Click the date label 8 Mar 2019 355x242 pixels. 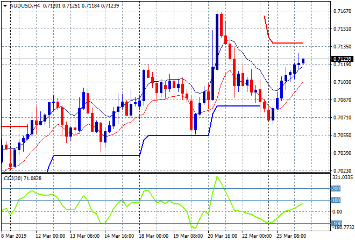click(x=14, y=236)
